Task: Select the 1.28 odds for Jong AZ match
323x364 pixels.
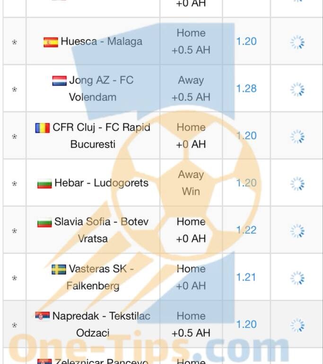Action: (246, 89)
